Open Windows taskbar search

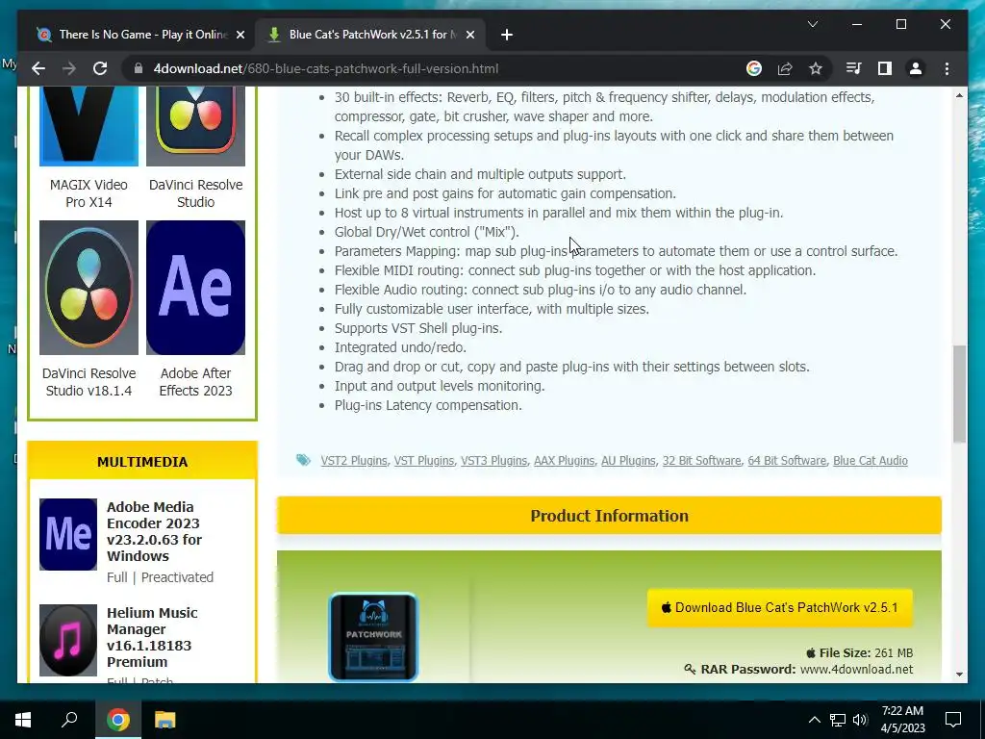pos(69,720)
